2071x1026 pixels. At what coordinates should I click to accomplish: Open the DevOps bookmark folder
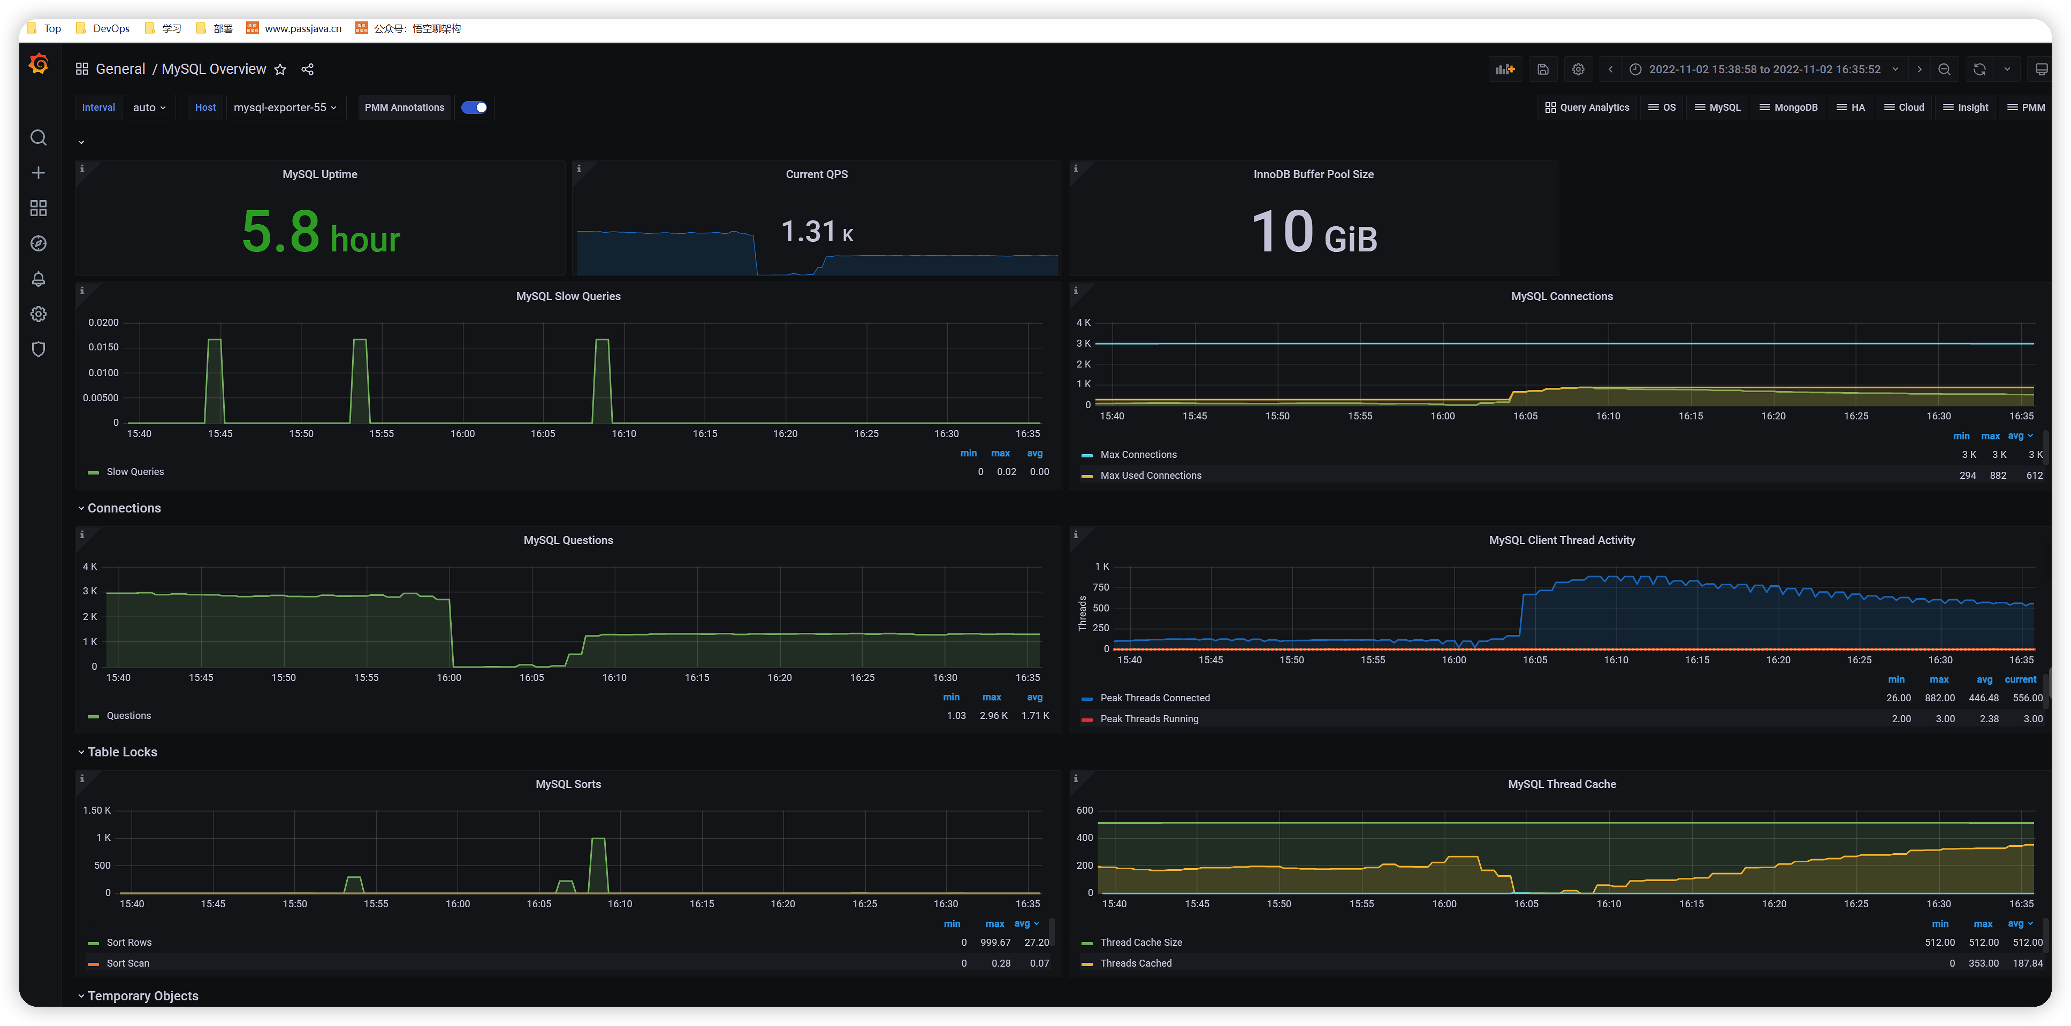[x=103, y=28]
